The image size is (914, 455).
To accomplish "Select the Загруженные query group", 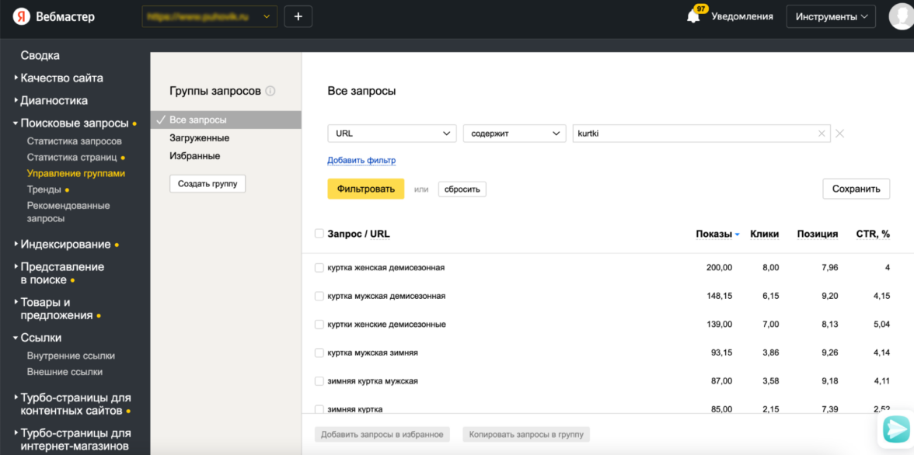I will coord(199,138).
